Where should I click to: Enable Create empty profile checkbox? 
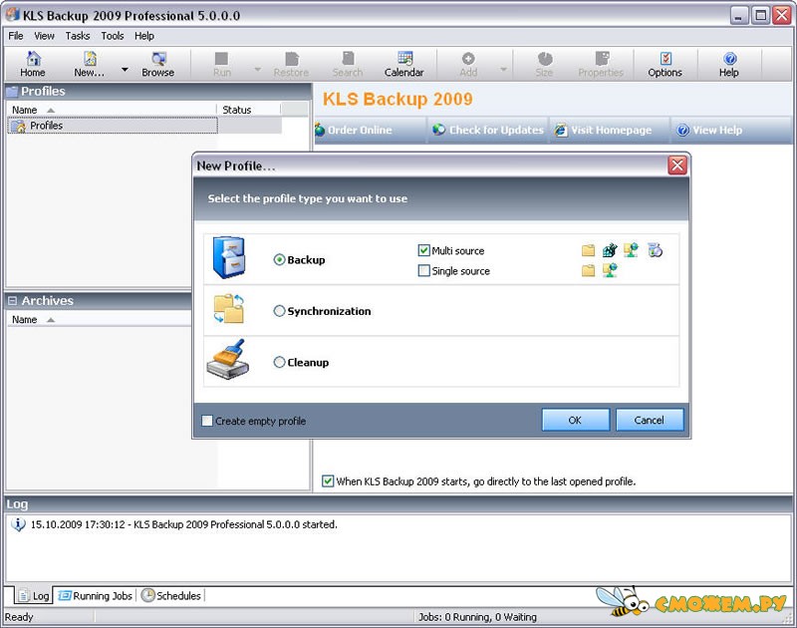(207, 421)
